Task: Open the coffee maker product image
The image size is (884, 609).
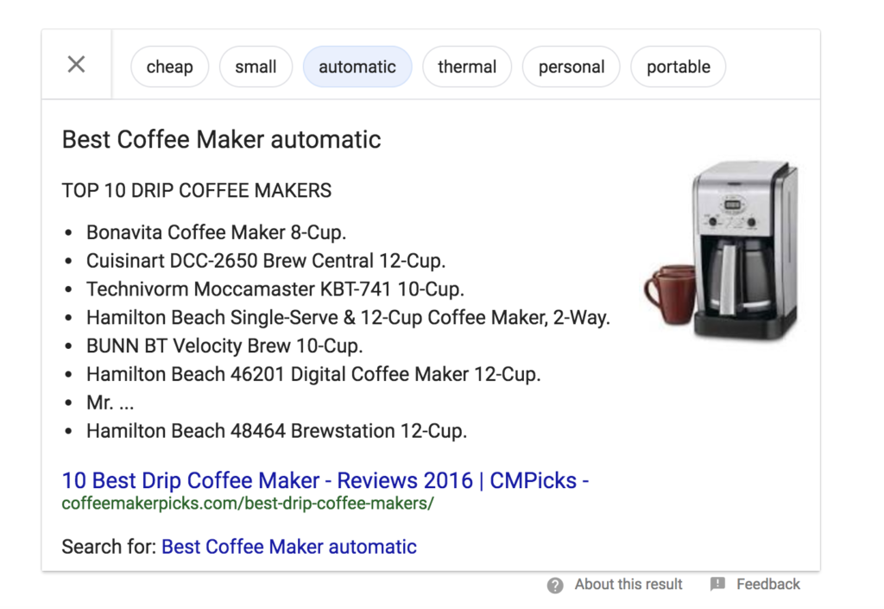Action: (723, 251)
